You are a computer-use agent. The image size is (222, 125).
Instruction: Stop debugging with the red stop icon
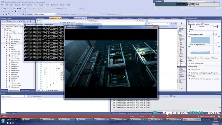(6, 14)
